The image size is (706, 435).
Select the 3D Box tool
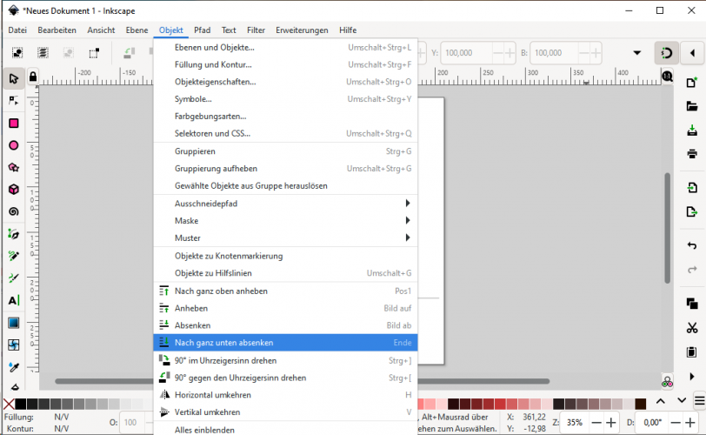point(14,190)
